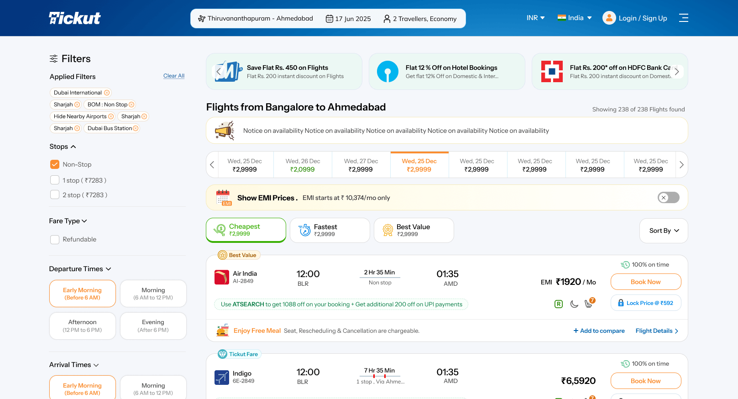This screenshot has width=738, height=399.
Task: Click on-time clock icon on Air India flight
Action: (625, 265)
